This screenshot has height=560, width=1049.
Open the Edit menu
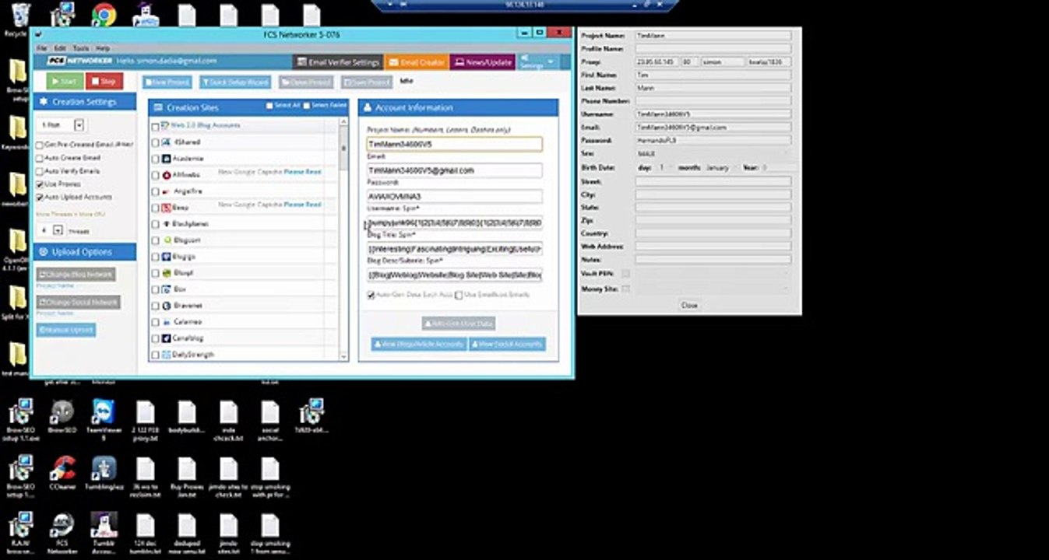pyautogui.click(x=60, y=48)
